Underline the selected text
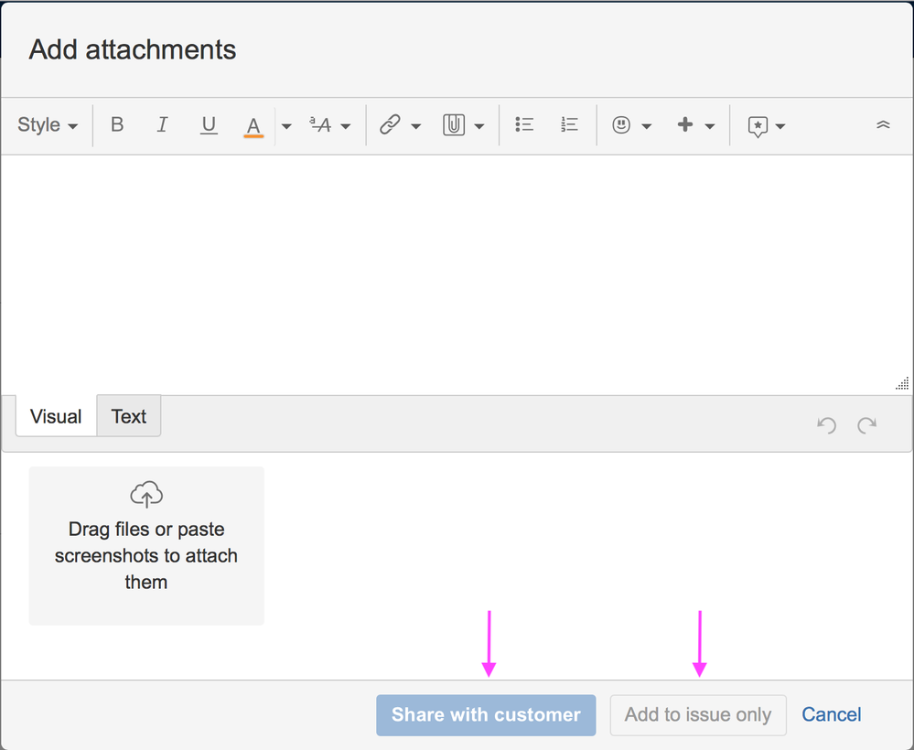 click(x=208, y=125)
